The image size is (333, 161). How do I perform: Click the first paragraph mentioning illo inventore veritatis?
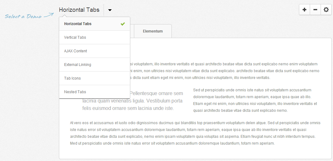click(x=223, y=71)
